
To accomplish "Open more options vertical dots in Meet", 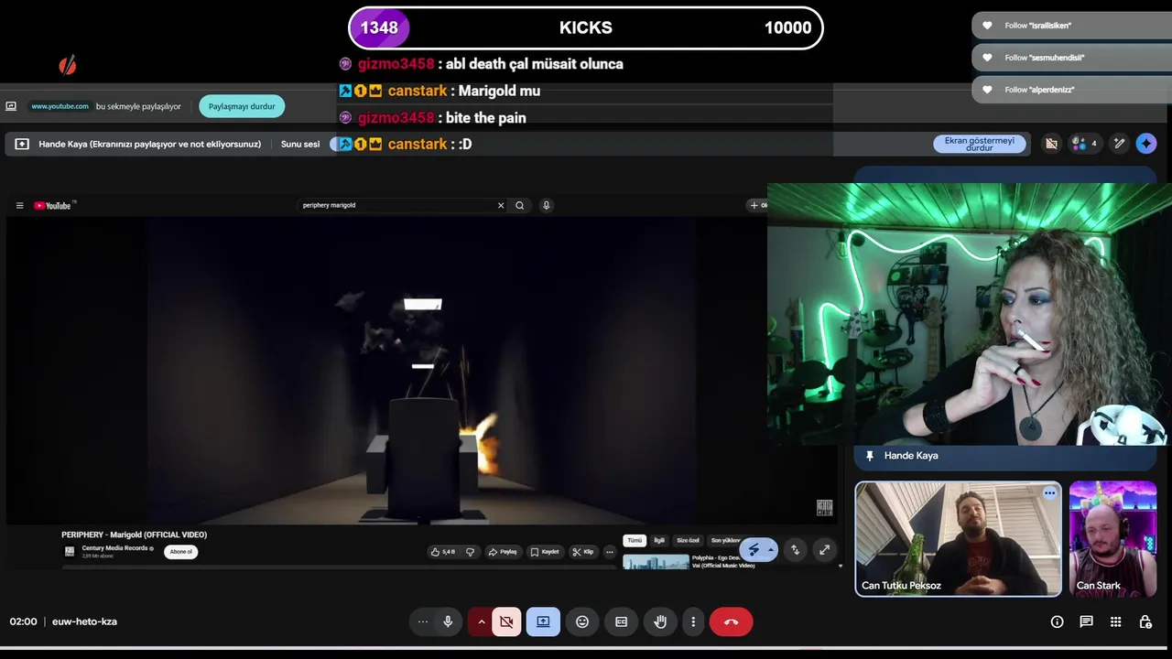I will [x=693, y=621].
